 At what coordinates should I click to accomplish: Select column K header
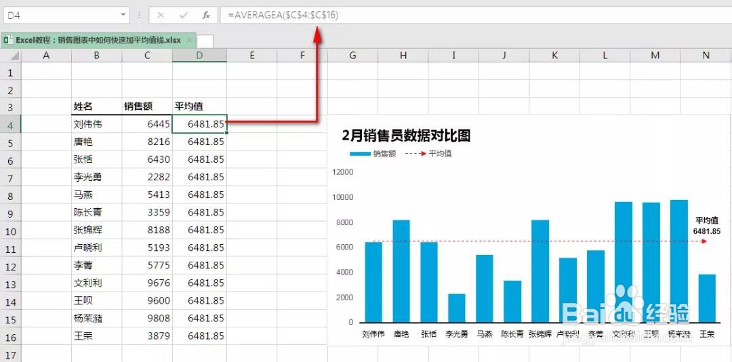click(x=554, y=56)
